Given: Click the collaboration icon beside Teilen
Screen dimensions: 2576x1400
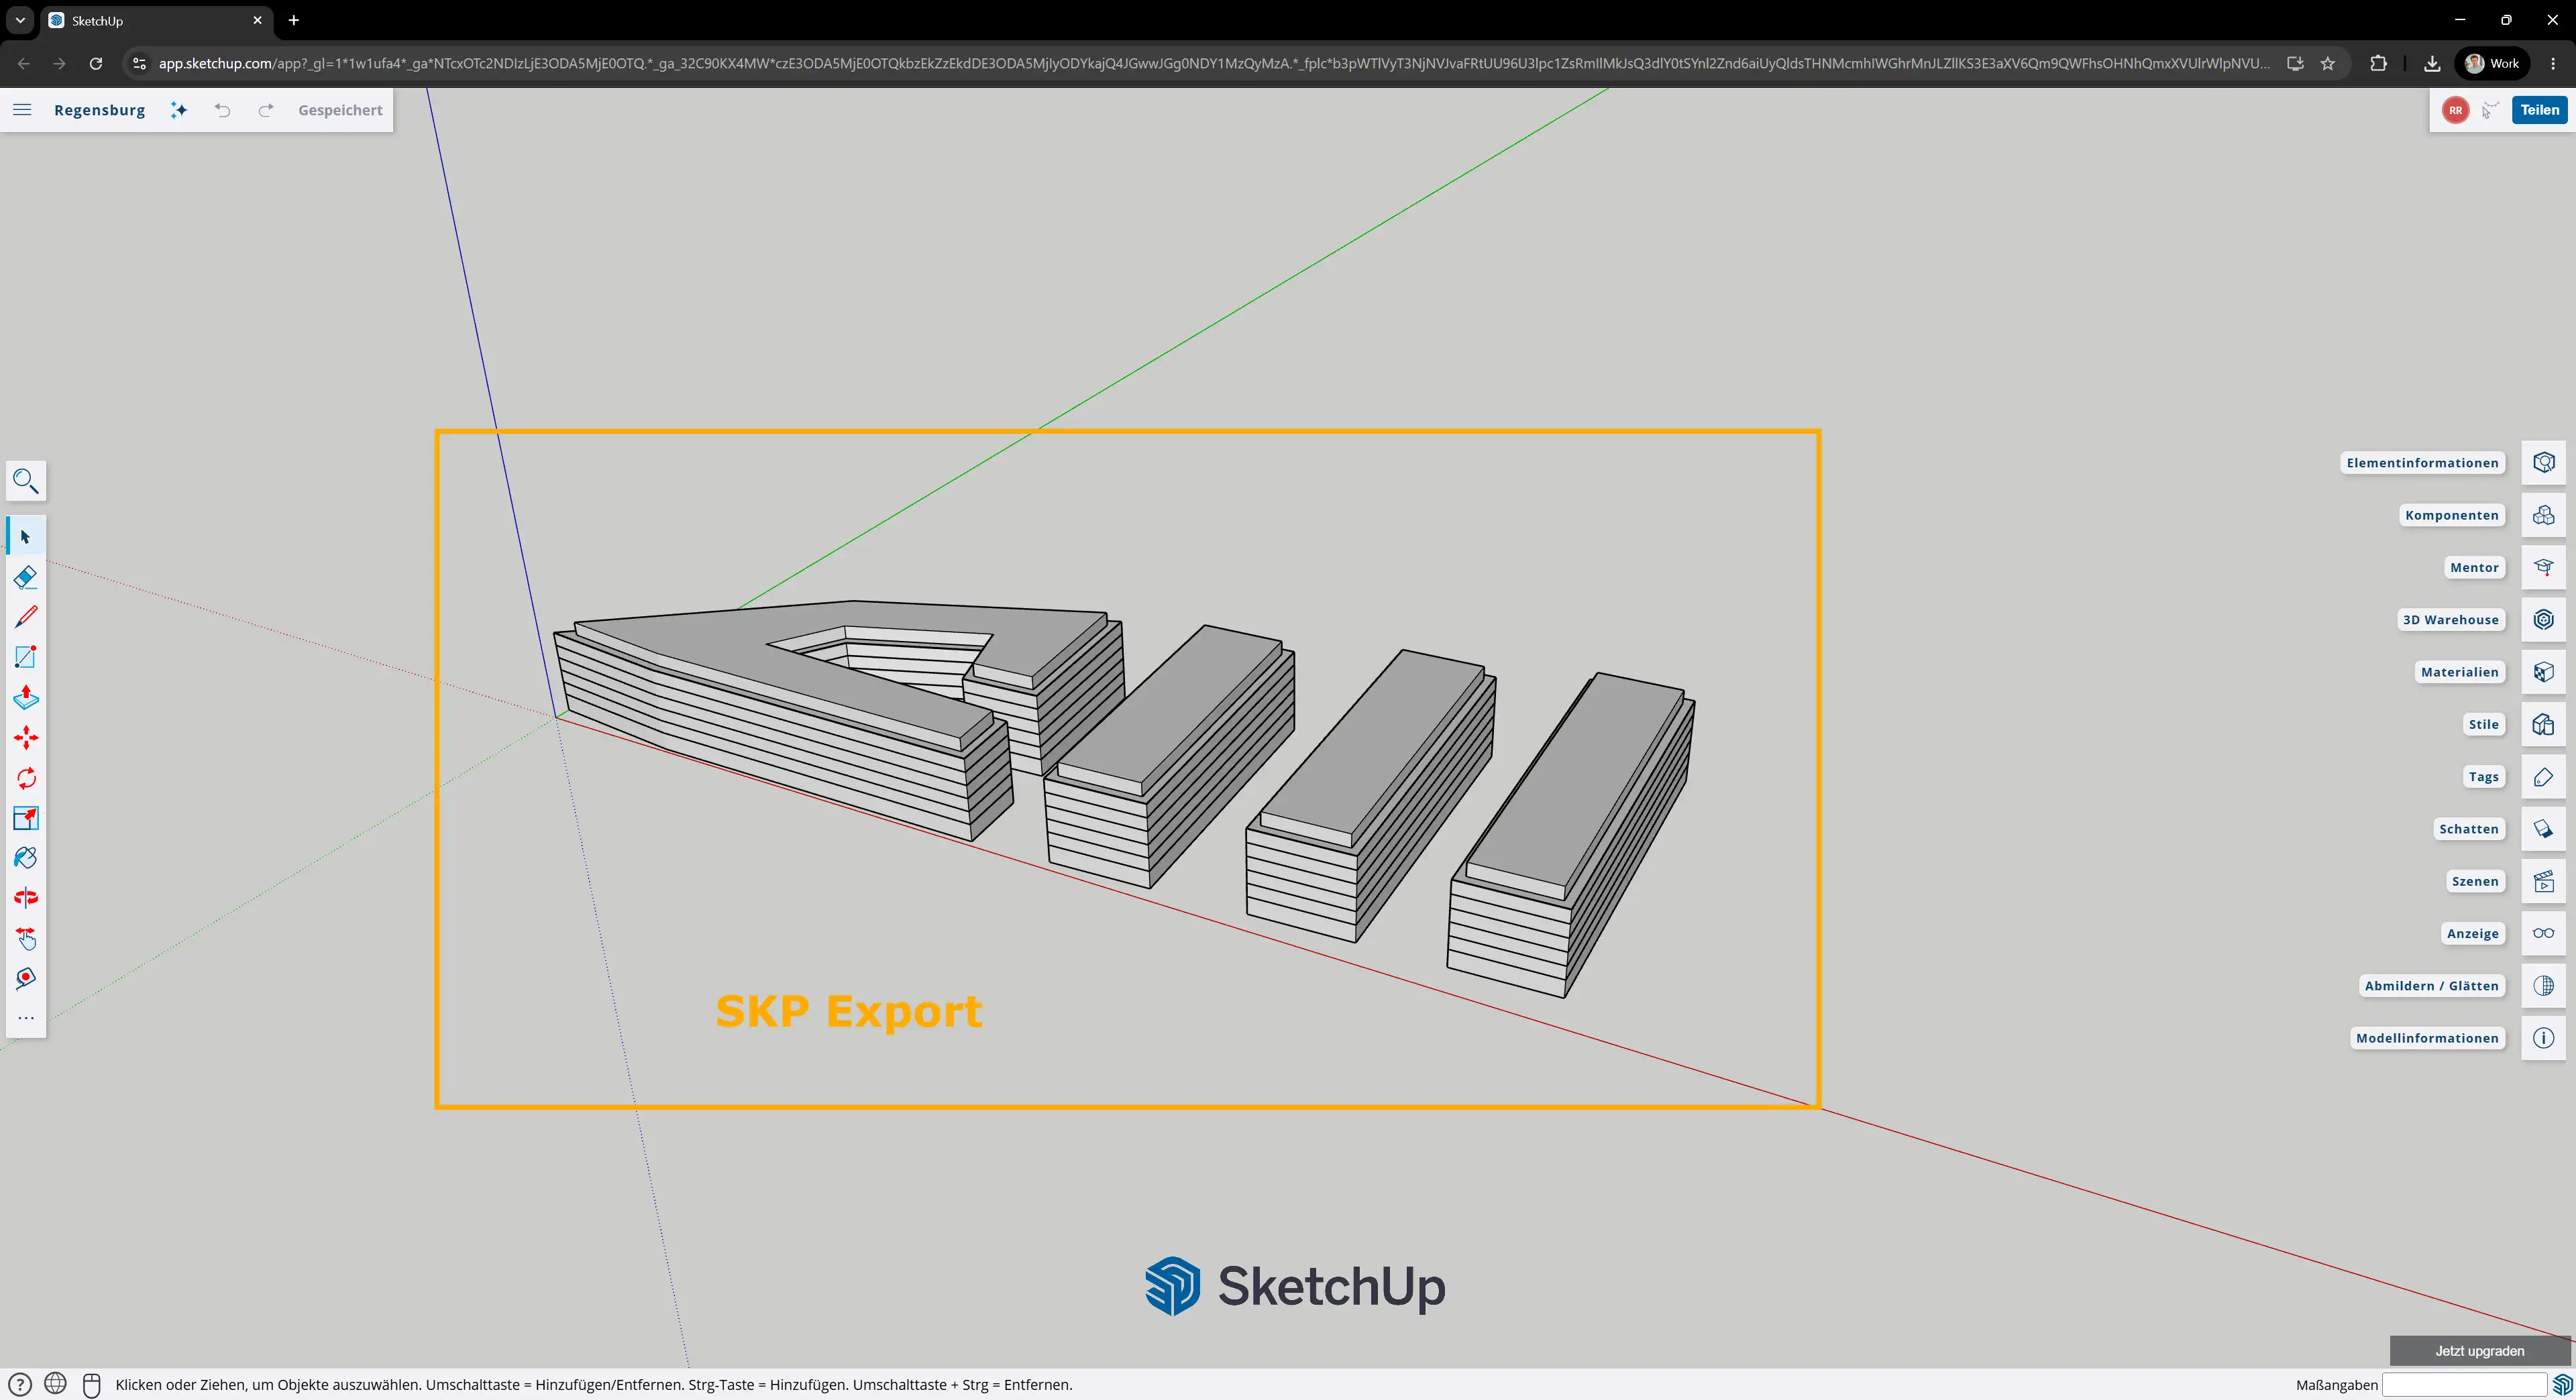Looking at the screenshot, I should (2490, 110).
